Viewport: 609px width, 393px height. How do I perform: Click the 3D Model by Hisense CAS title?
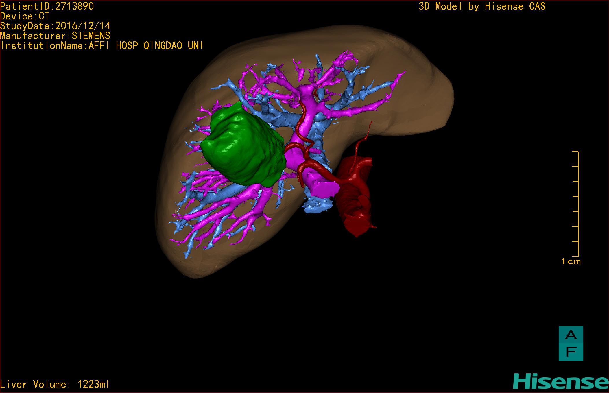point(482,6)
